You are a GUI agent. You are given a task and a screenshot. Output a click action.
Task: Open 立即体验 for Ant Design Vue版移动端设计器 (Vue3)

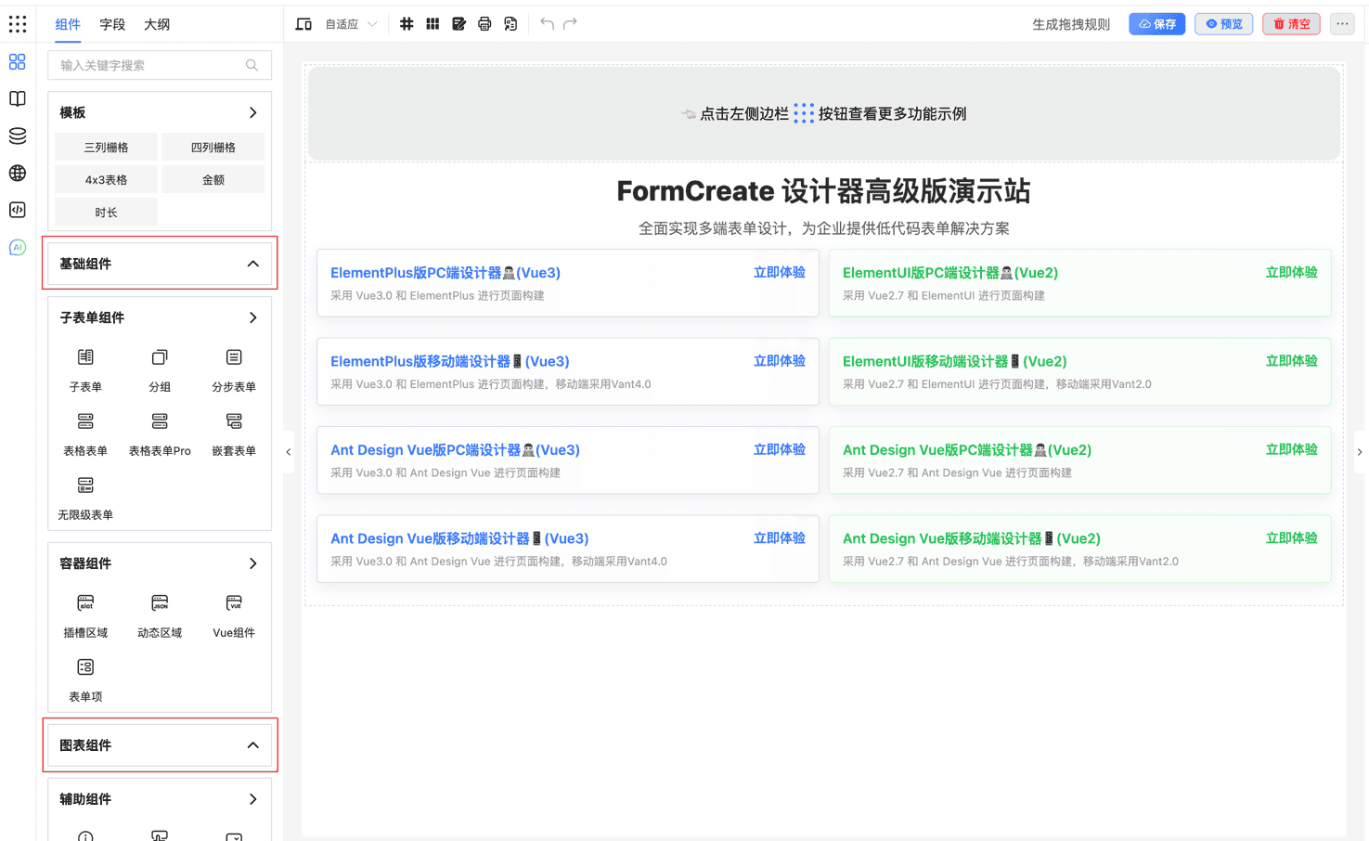[x=780, y=537]
